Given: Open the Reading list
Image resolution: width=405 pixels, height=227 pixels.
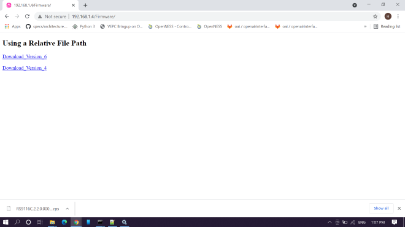Looking at the screenshot, I should (387, 26).
